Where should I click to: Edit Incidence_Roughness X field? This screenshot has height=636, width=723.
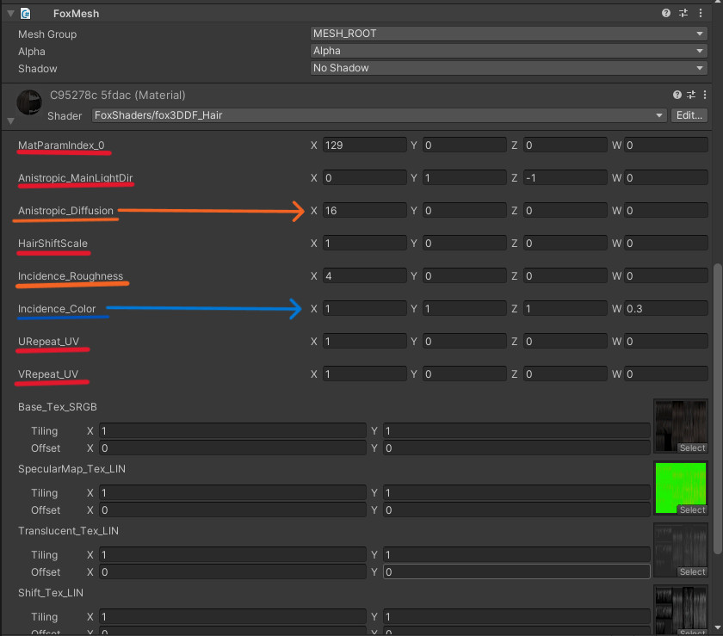[364, 276]
